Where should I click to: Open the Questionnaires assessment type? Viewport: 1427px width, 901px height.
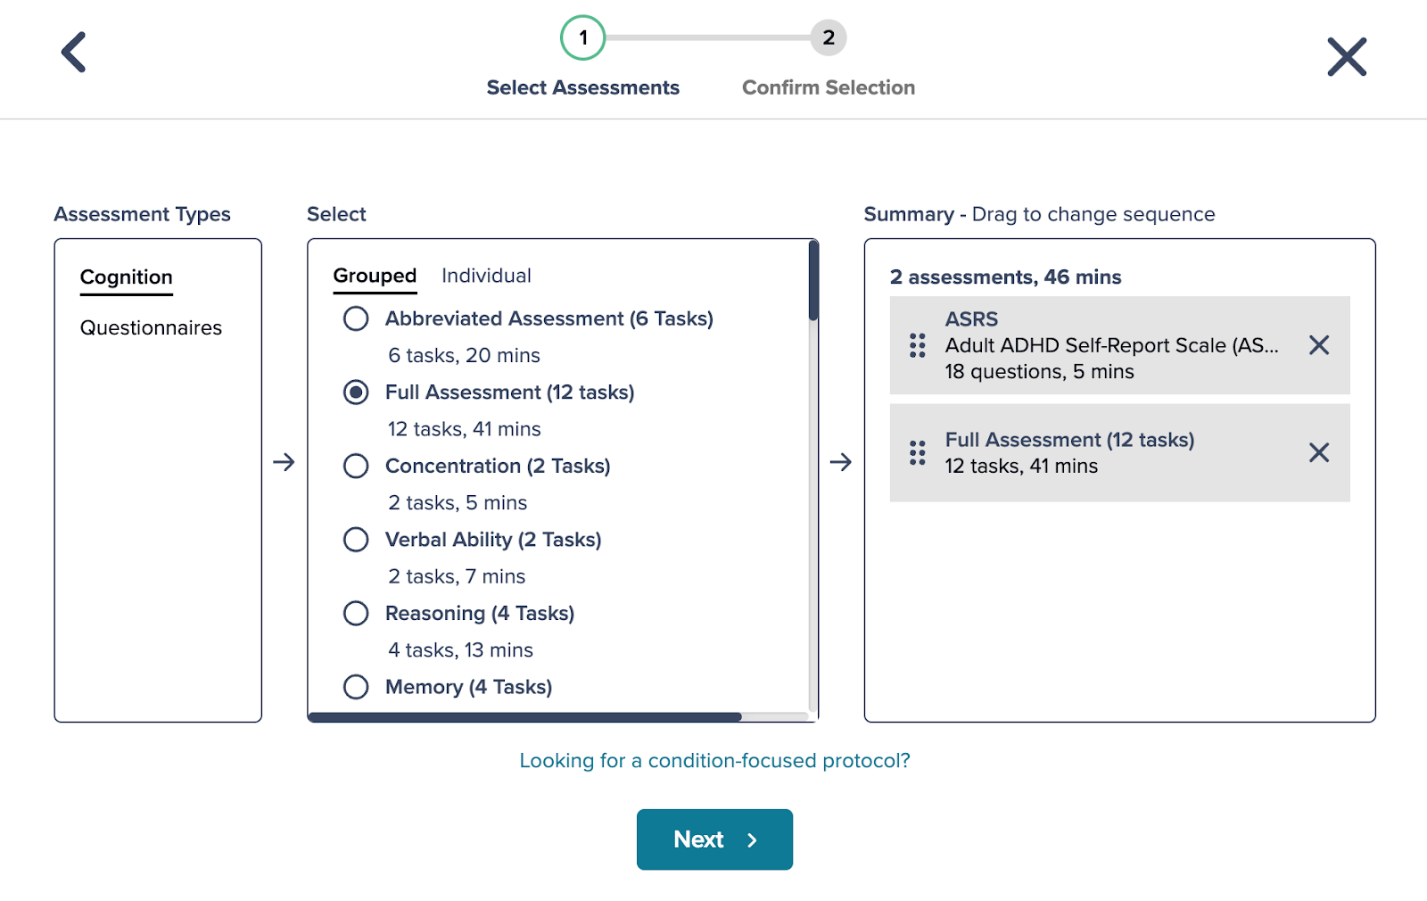pyautogui.click(x=151, y=327)
